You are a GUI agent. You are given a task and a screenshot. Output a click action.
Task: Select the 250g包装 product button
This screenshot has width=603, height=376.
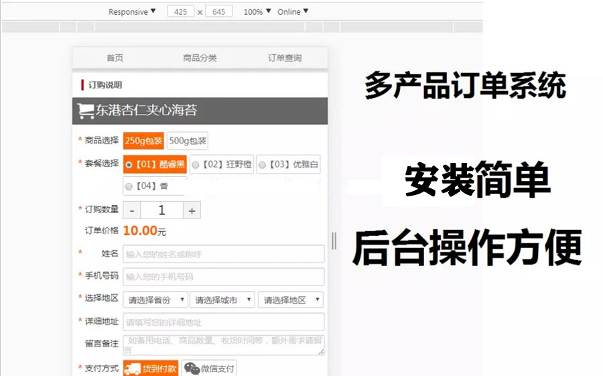click(143, 141)
